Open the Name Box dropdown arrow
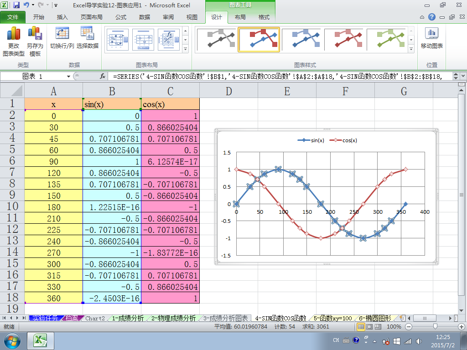The width and height of the screenshot is (467, 350). tap(68, 77)
